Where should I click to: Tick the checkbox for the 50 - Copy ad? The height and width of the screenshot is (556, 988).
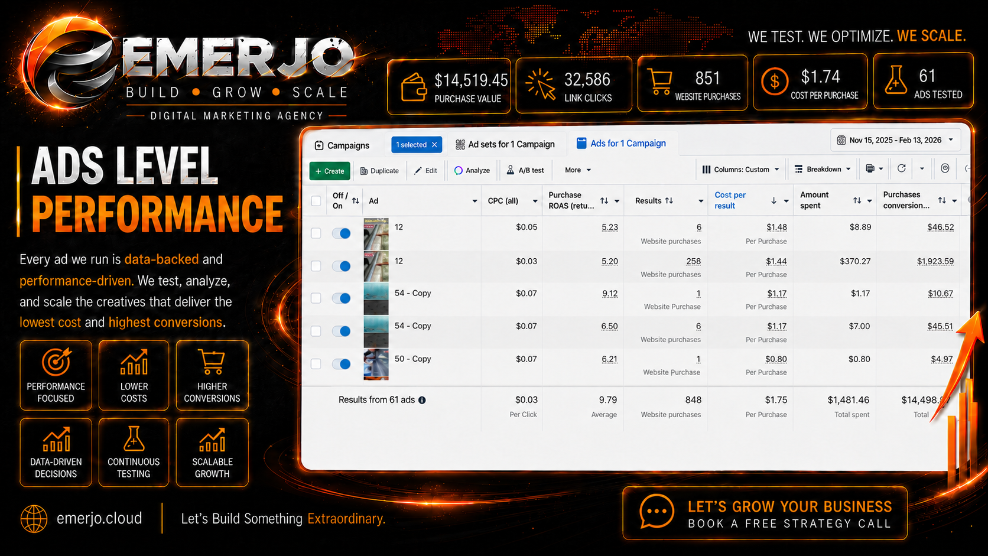[316, 364]
